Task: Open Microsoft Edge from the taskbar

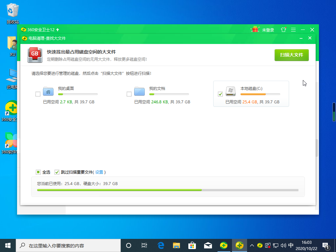Action: (161, 245)
